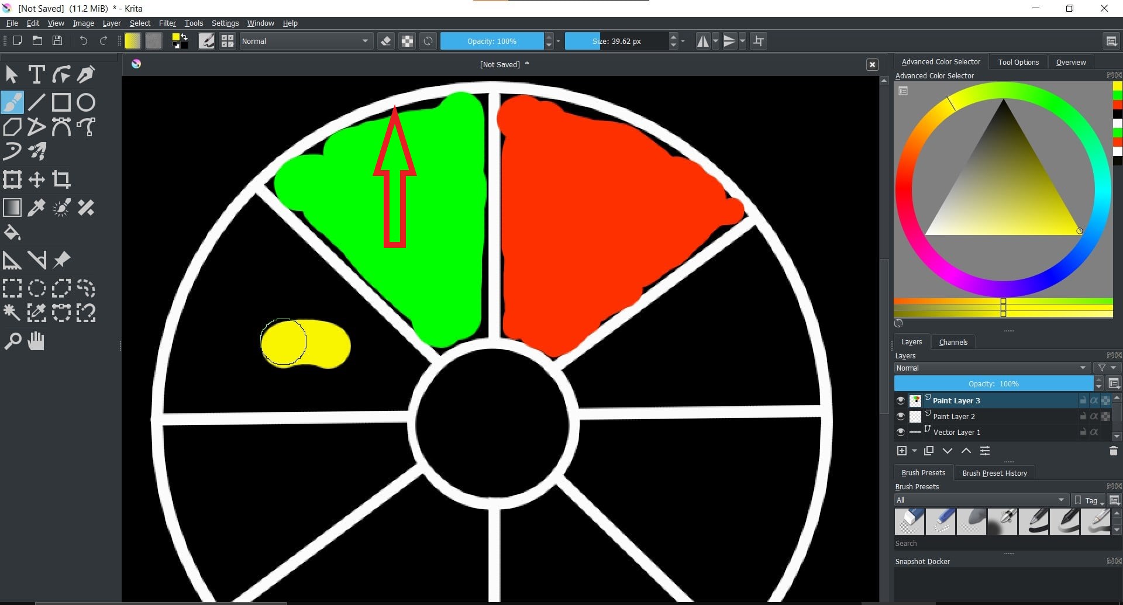Toggle lock on Paint Layer 3

[1083, 401]
